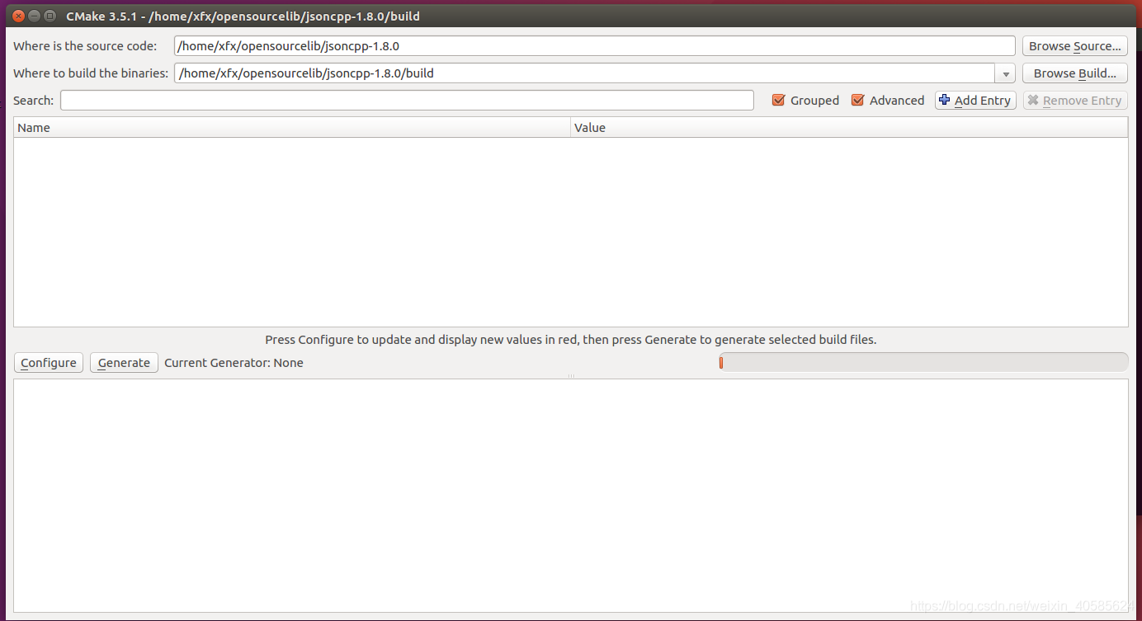Screen dimensions: 1142x621
Task: Click the Value column header
Action: [849, 128]
